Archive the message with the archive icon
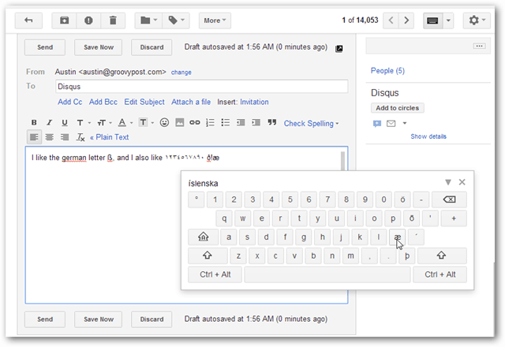505x347 pixels. (x=64, y=21)
